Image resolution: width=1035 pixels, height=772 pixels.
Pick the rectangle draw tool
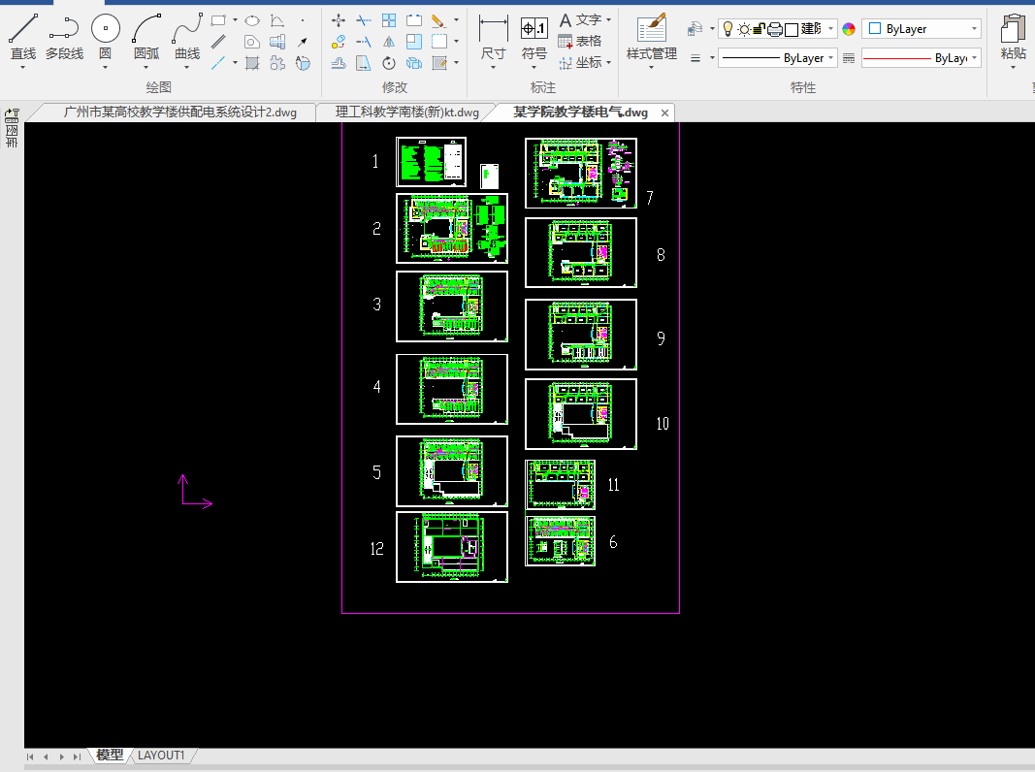[x=218, y=20]
